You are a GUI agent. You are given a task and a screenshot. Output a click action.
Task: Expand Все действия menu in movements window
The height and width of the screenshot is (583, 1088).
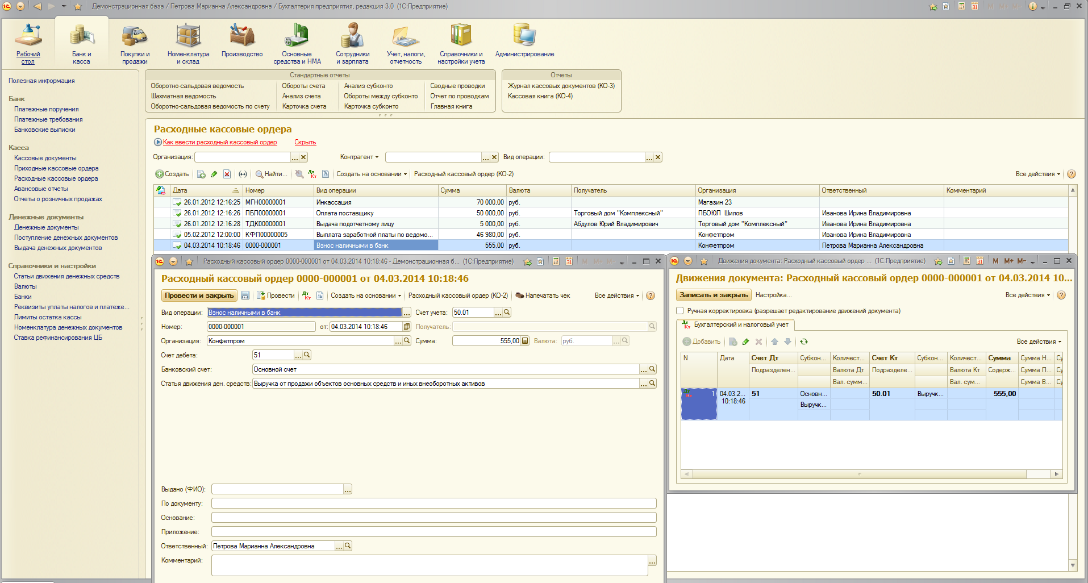(x=1027, y=295)
